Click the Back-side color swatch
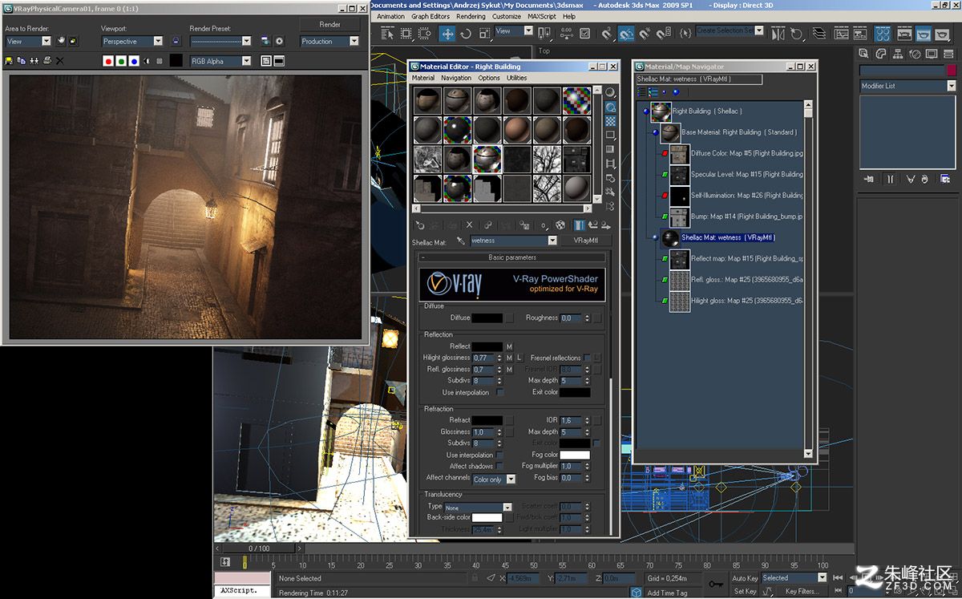The height and width of the screenshot is (599, 962). tap(487, 517)
